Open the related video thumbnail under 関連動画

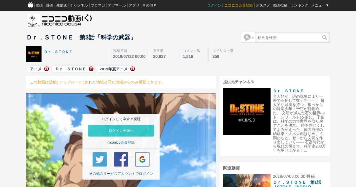pos(247,180)
